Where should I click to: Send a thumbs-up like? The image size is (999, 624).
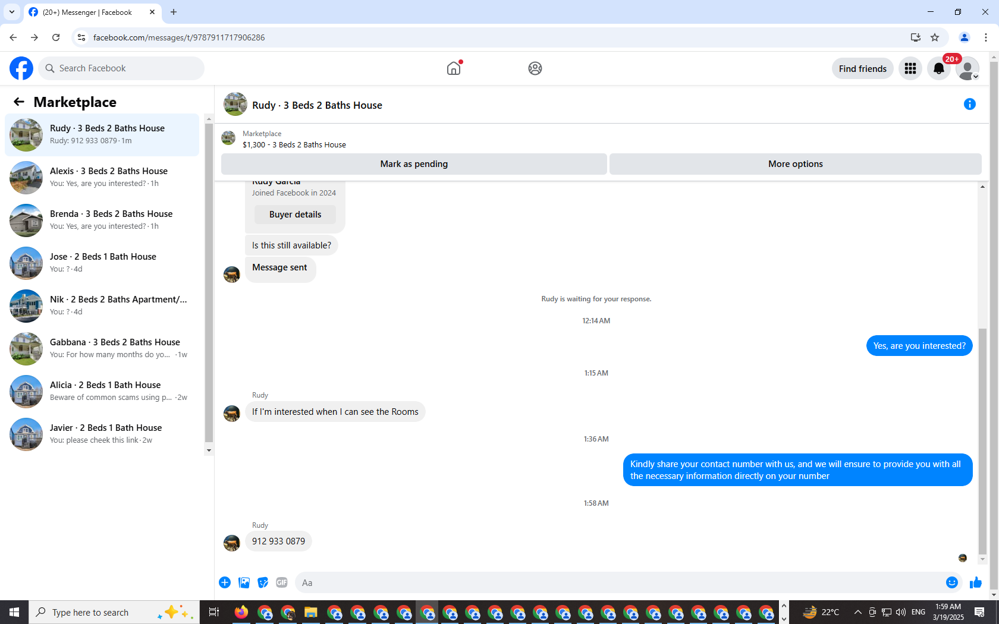point(976,582)
